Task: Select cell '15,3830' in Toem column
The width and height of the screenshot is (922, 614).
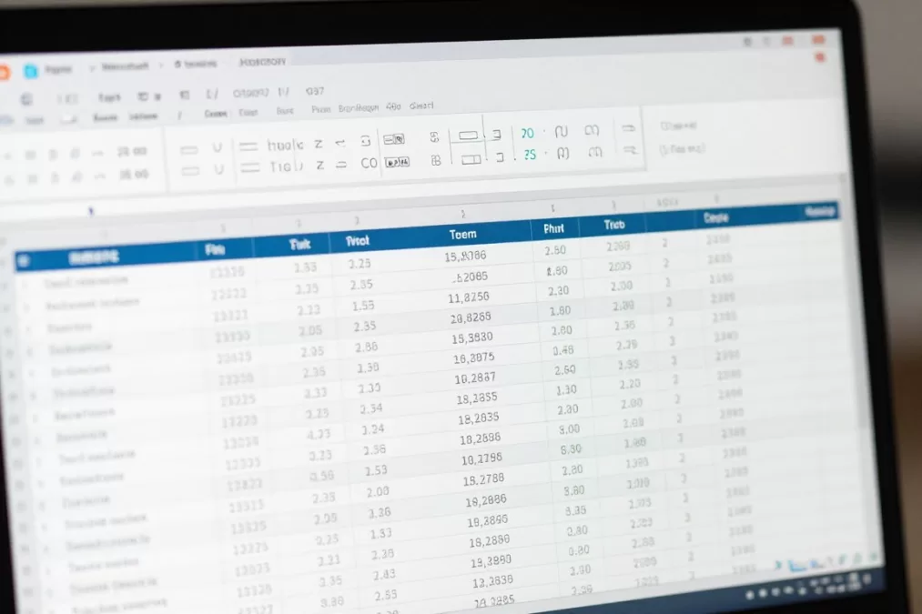Action: (471, 337)
